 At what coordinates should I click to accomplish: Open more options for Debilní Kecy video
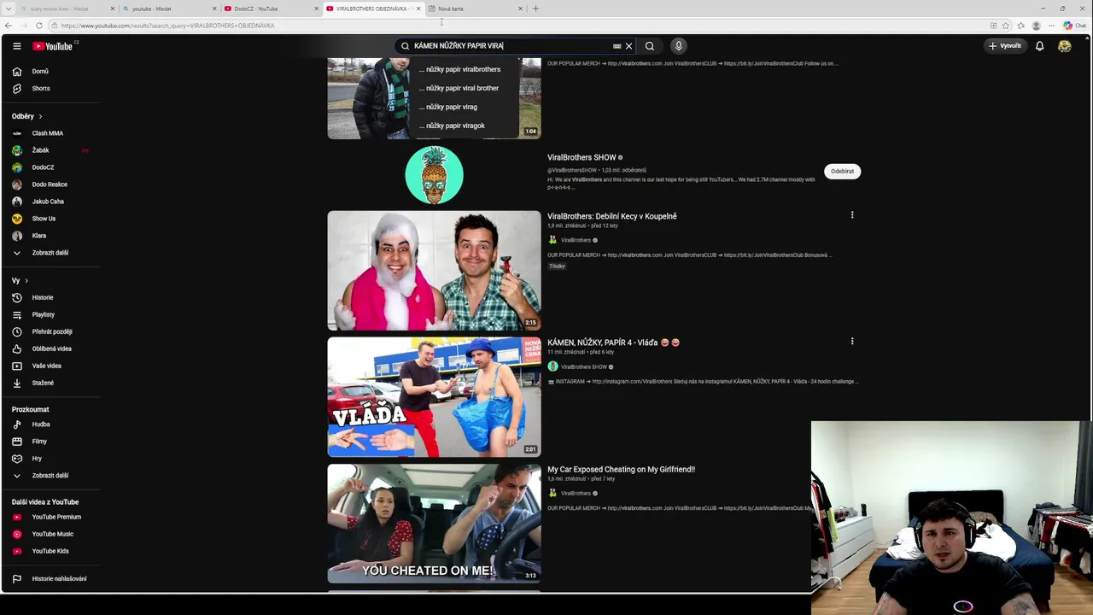tap(851, 215)
